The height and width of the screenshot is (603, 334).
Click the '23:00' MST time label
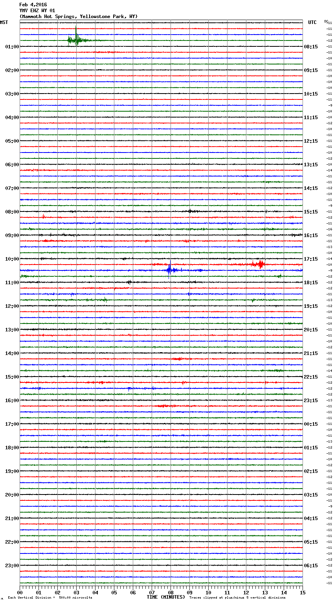(x=12, y=566)
